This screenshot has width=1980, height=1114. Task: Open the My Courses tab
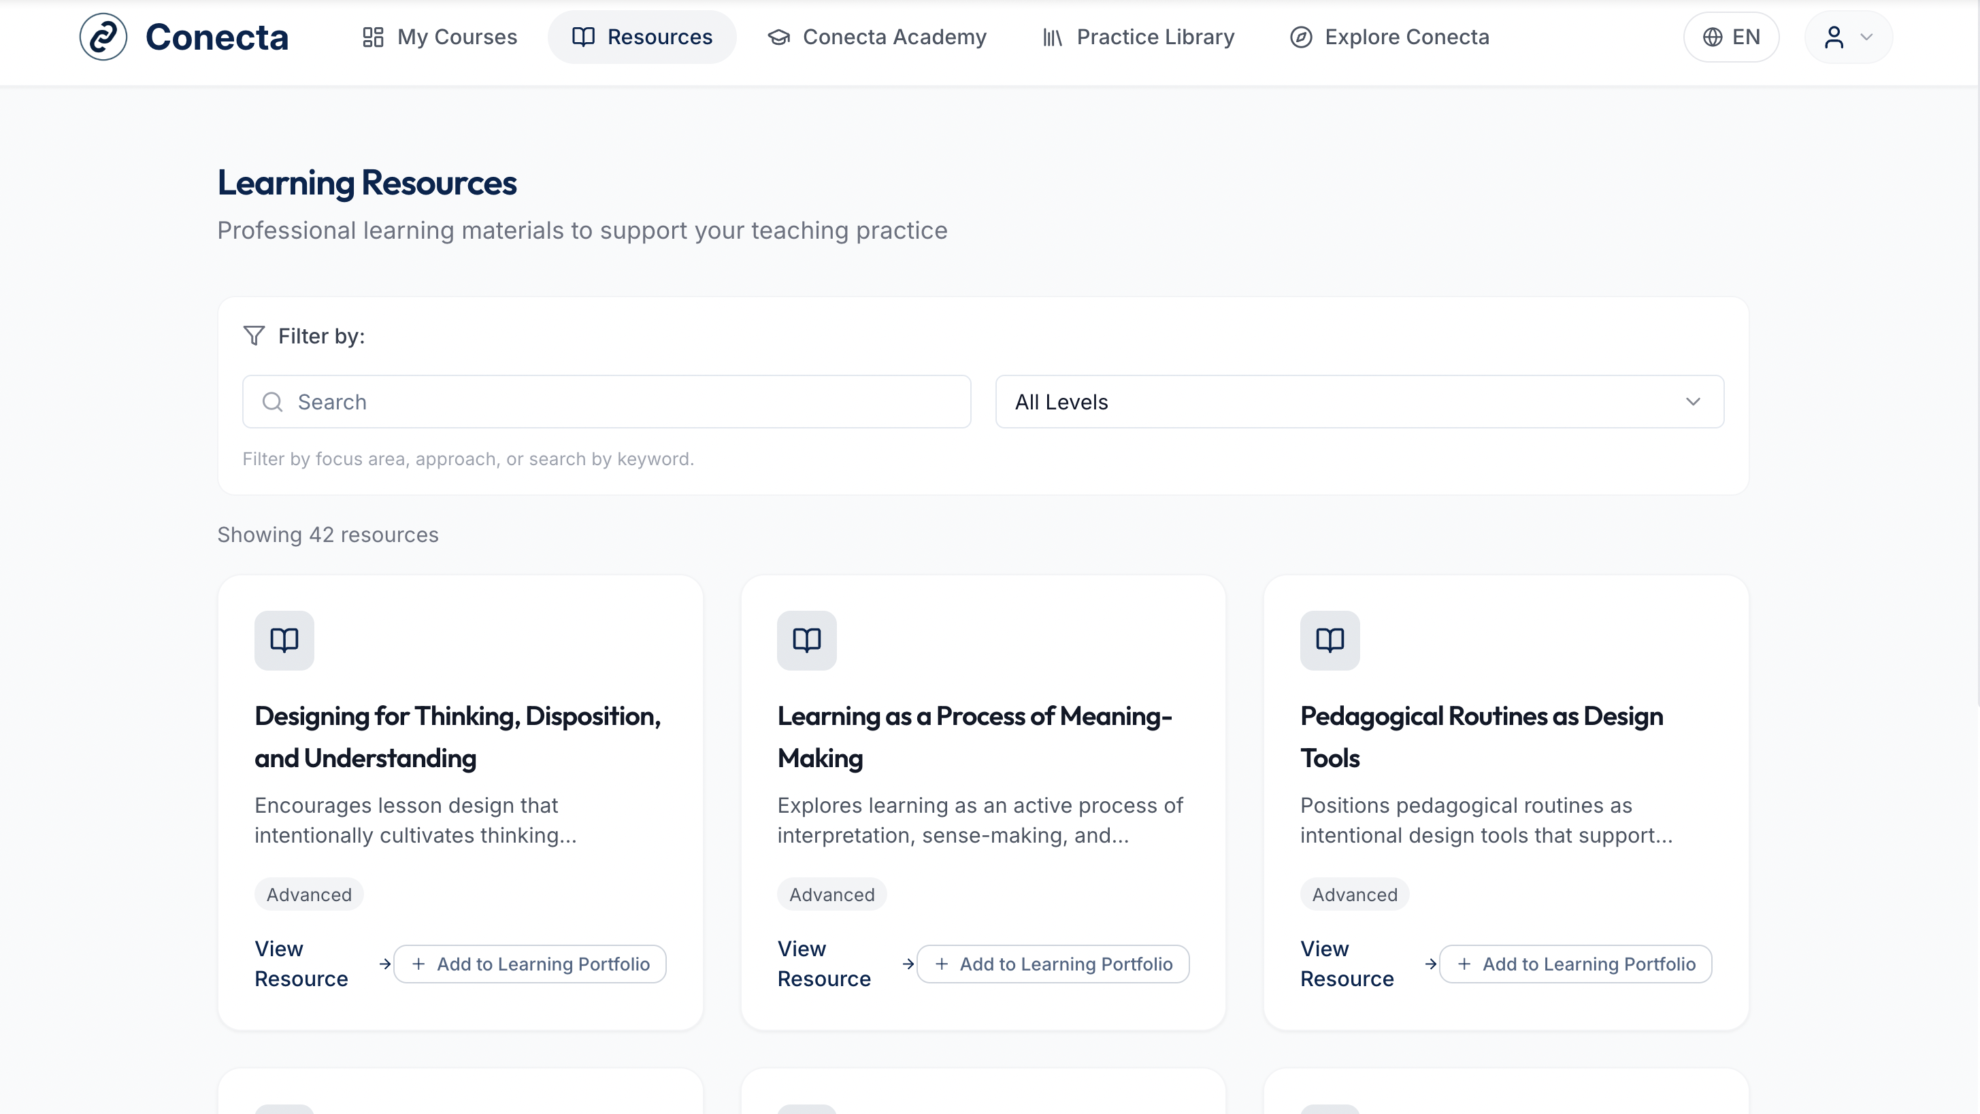point(440,37)
